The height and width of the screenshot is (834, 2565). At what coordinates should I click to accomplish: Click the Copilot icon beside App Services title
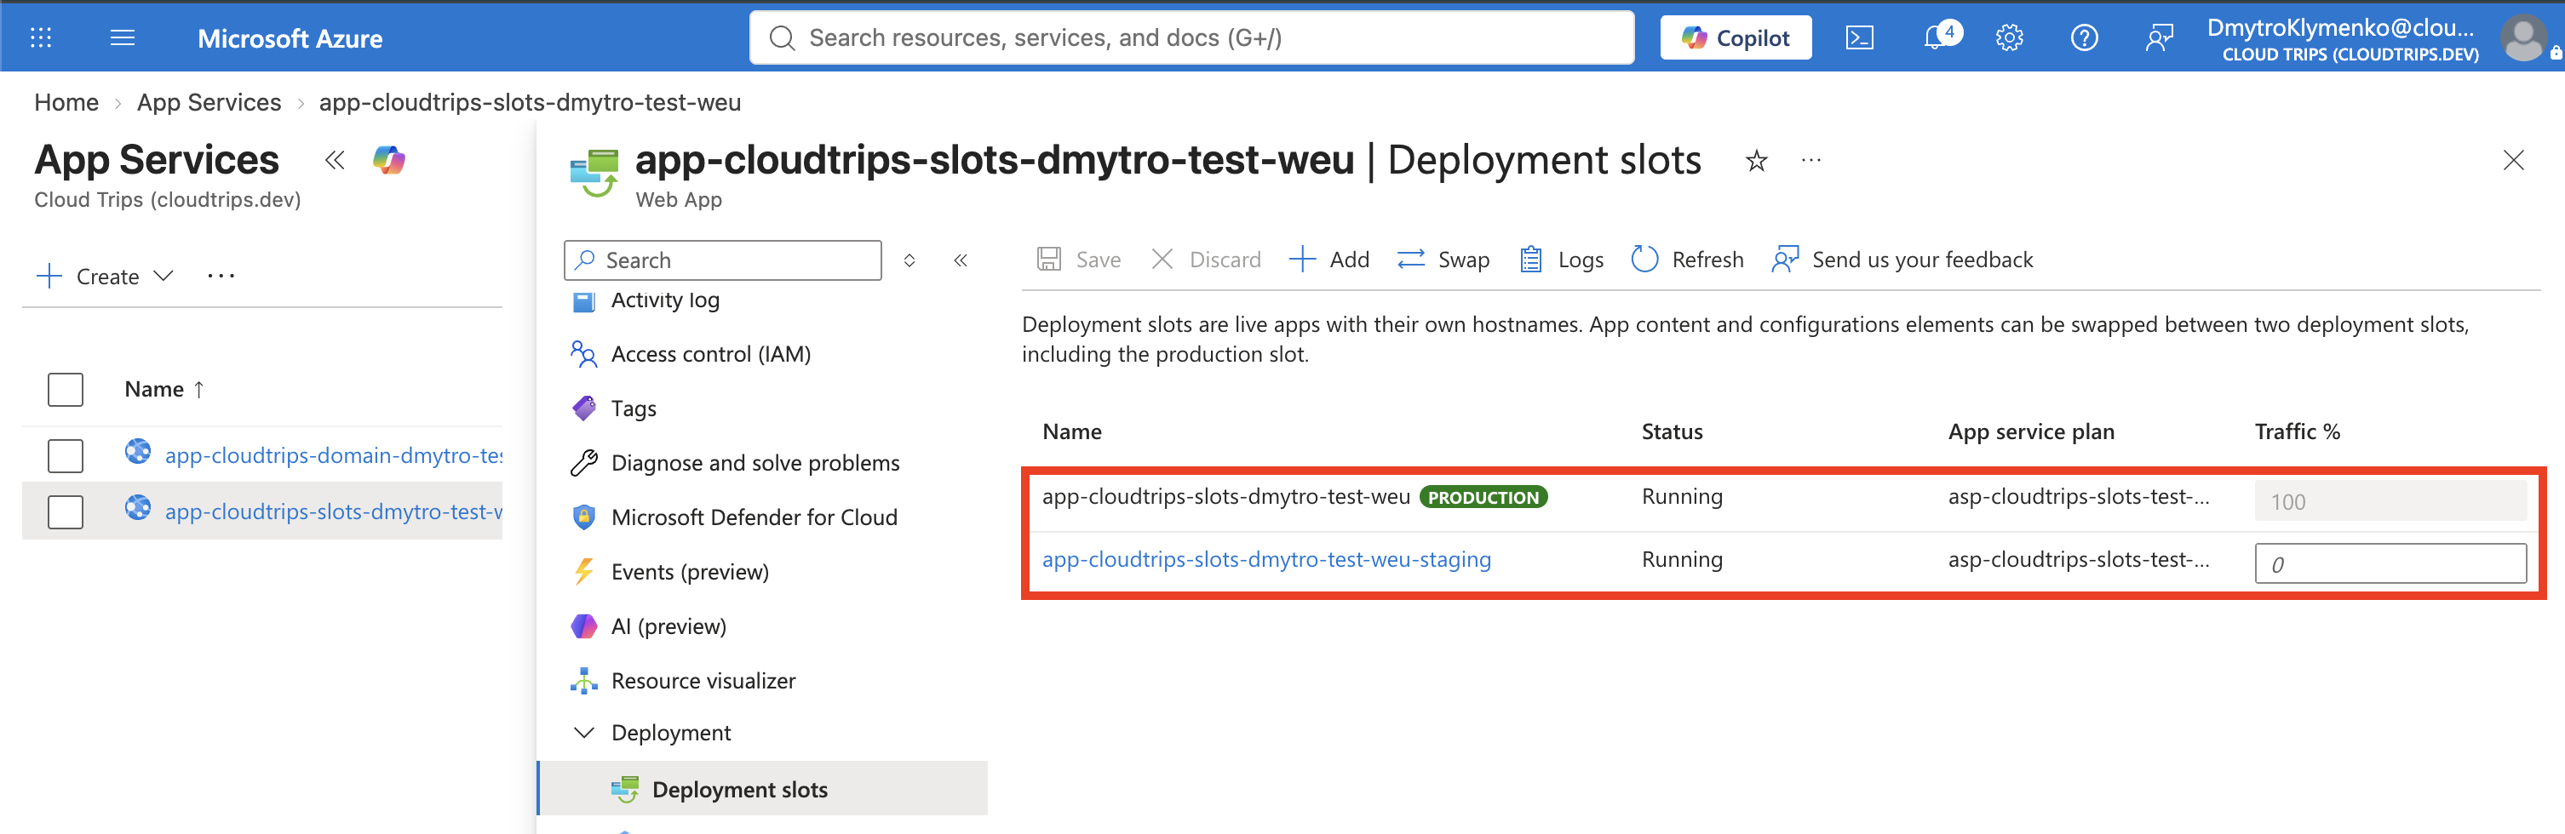389,159
